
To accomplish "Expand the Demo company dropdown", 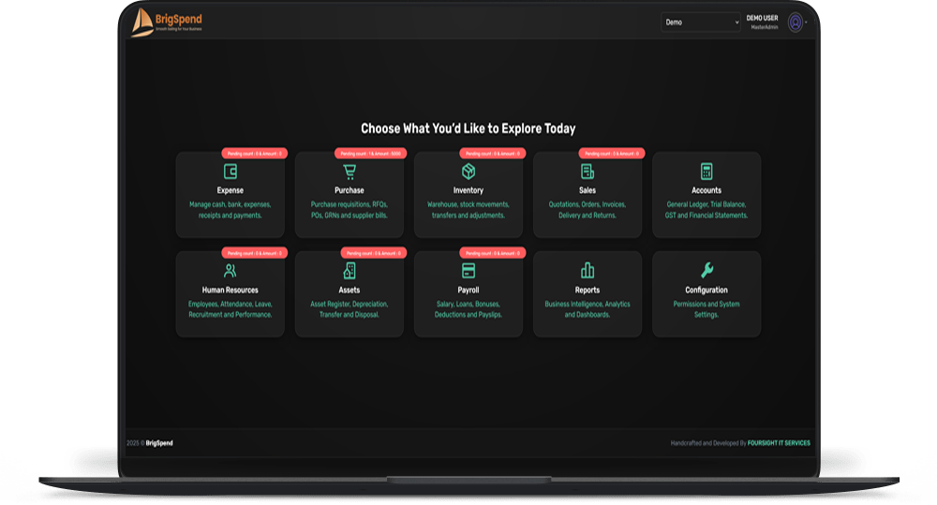I will click(700, 22).
